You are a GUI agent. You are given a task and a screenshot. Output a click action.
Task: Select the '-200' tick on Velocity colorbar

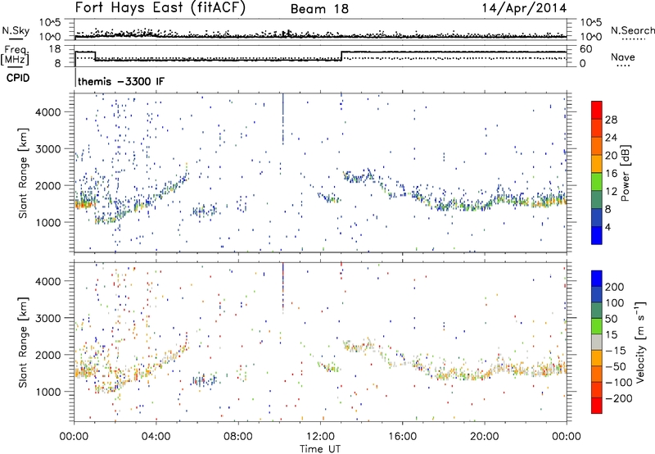tap(619, 399)
